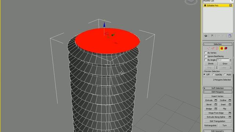
Task: Click the Loop selection button
Action: point(224,67)
